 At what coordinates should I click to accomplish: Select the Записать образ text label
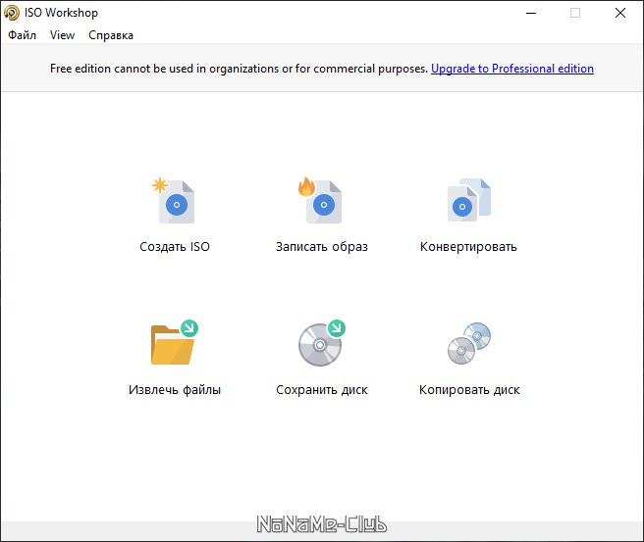coord(321,247)
